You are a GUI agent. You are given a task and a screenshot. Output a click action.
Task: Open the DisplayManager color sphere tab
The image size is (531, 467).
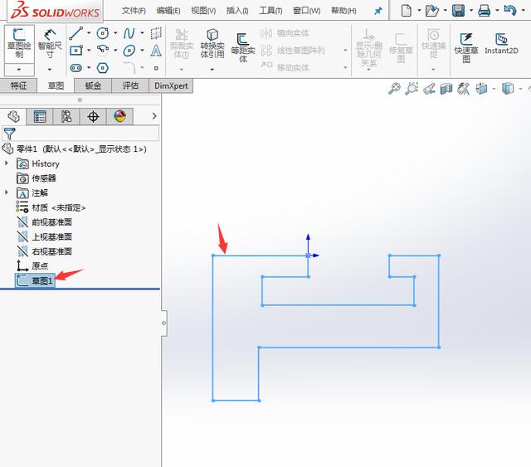click(x=119, y=116)
